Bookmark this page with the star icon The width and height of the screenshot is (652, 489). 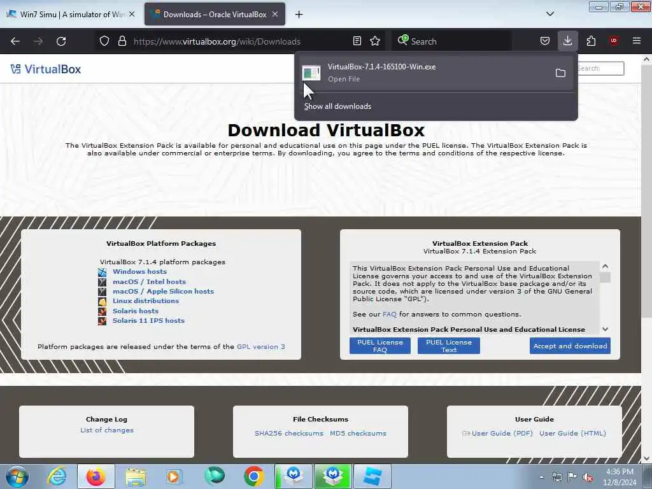tap(375, 41)
